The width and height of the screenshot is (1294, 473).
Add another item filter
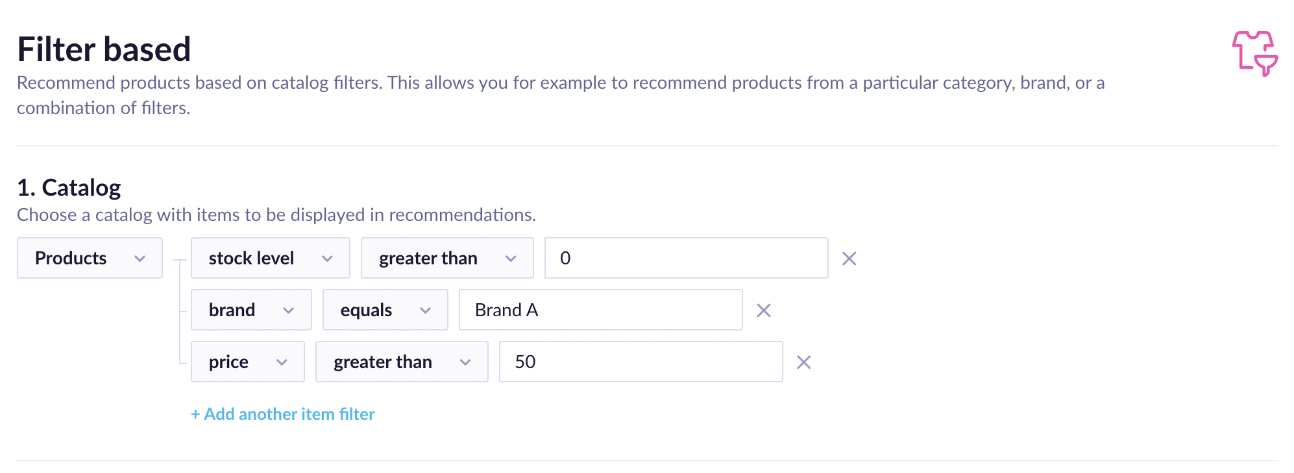point(283,414)
